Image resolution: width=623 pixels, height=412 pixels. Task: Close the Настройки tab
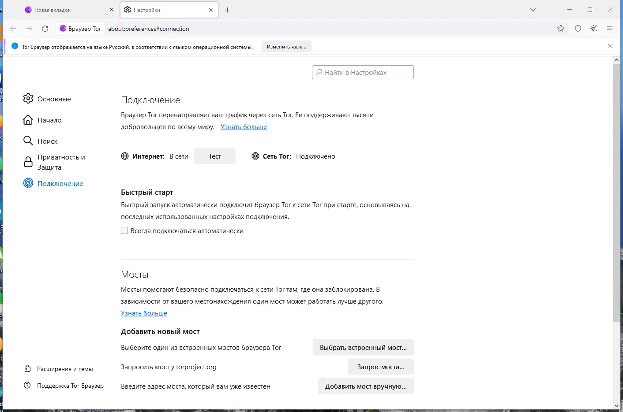211,10
